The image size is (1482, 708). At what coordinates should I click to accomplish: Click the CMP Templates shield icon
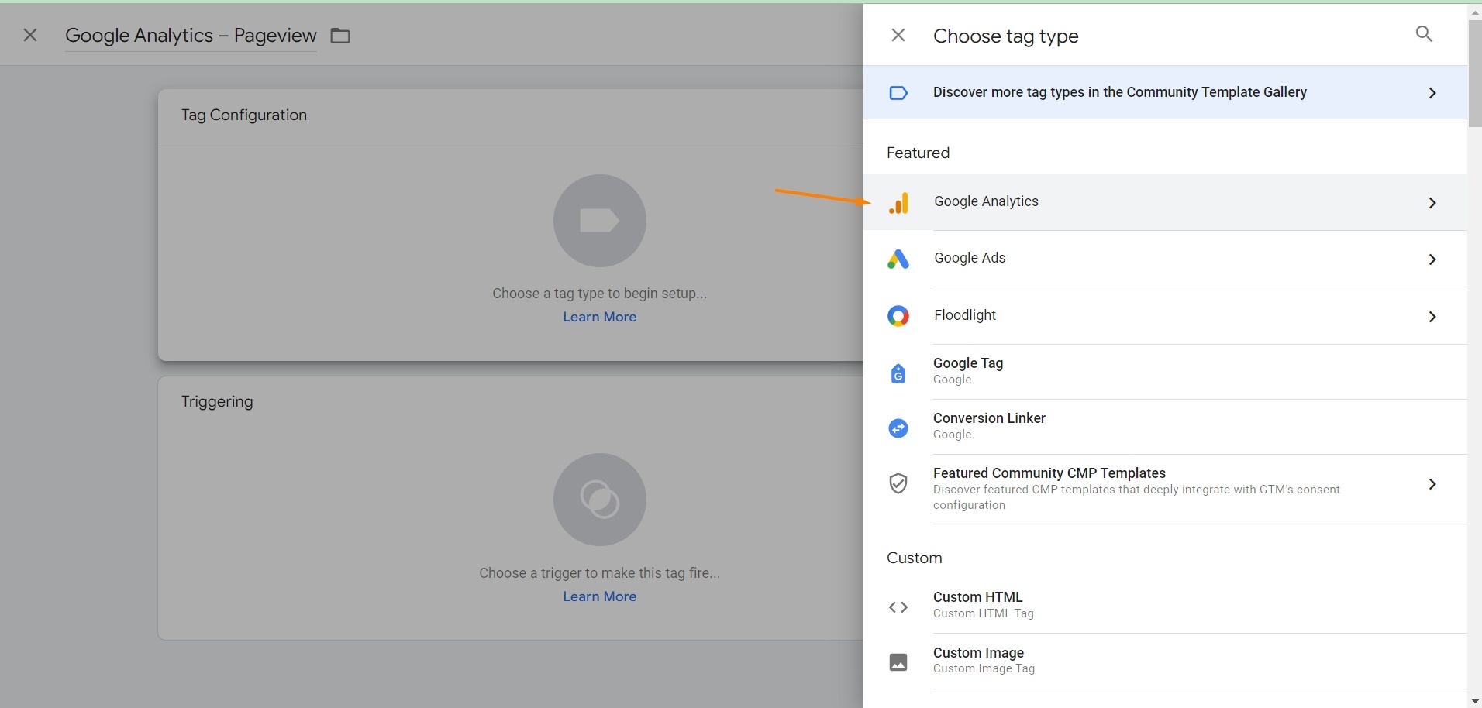click(x=898, y=483)
